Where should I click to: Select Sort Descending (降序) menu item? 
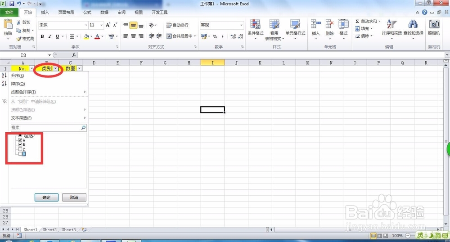45,84
